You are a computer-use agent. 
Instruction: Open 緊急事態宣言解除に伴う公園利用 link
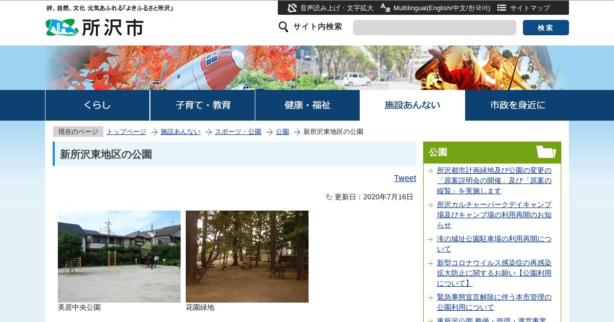494,302
